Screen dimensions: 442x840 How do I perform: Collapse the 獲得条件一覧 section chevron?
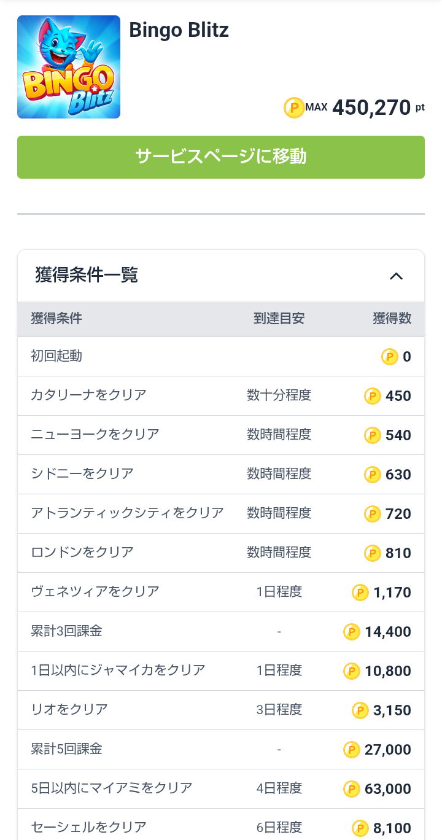pos(397,276)
